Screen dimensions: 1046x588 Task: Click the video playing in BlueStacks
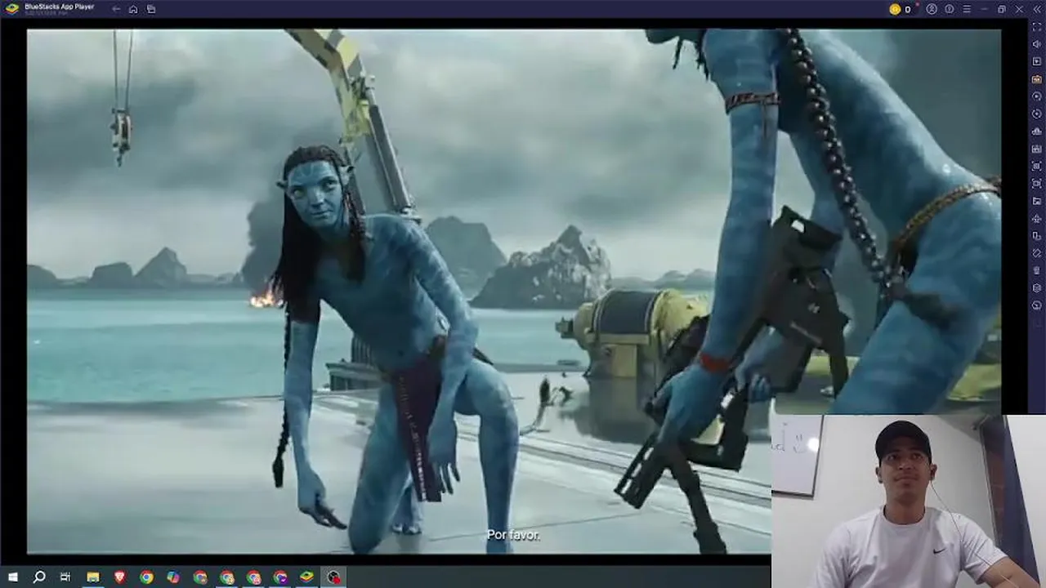[x=513, y=292]
